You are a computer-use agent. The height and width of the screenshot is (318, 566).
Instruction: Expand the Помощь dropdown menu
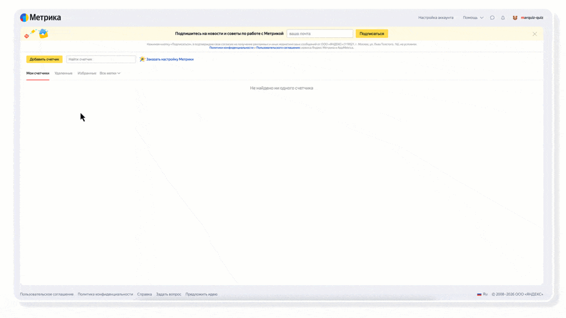(473, 18)
